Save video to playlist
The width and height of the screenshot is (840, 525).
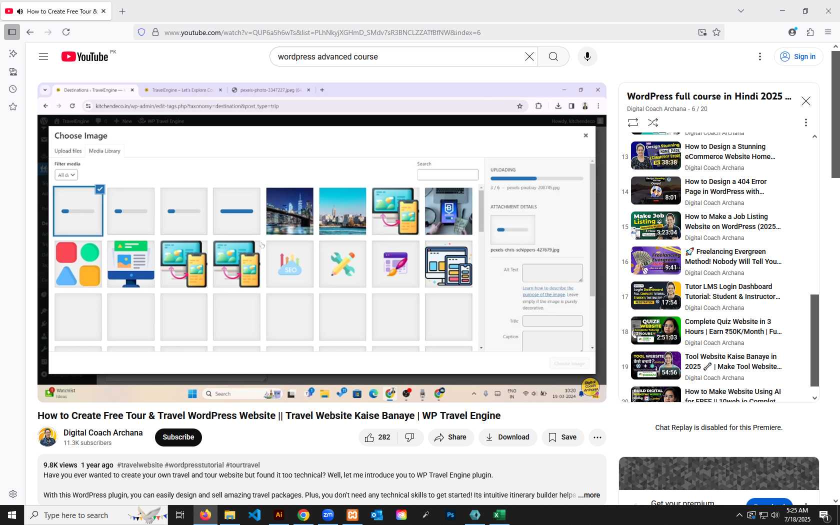[562, 437]
